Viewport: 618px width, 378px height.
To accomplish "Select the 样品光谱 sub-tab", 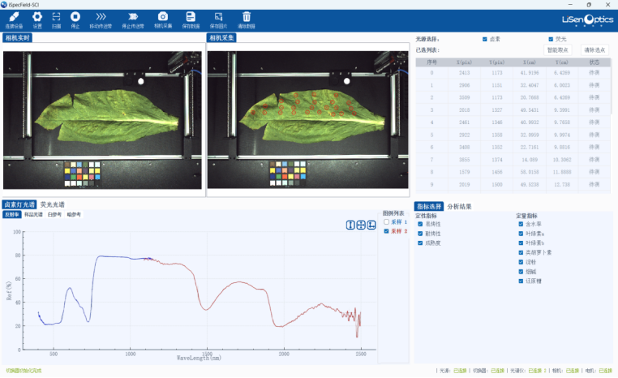I will 33,215.
